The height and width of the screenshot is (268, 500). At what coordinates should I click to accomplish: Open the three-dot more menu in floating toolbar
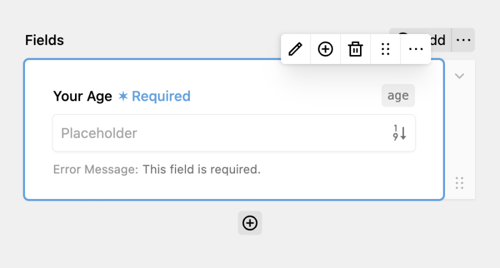416,49
